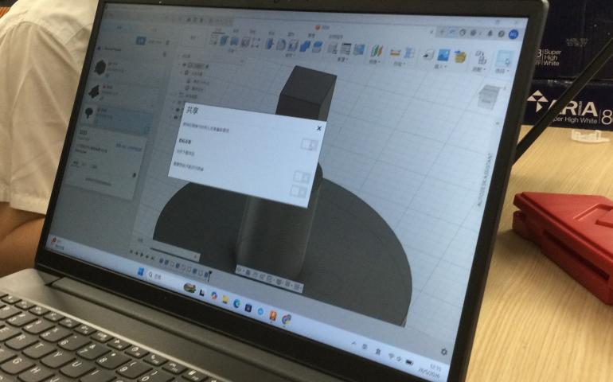Open the 修改 Modify dropdown

tap(290, 54)
